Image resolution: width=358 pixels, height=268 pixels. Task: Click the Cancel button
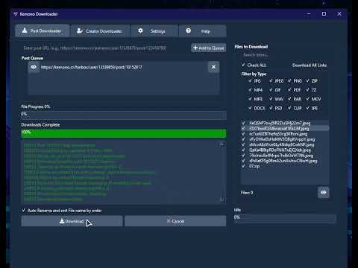coord(175,221)
